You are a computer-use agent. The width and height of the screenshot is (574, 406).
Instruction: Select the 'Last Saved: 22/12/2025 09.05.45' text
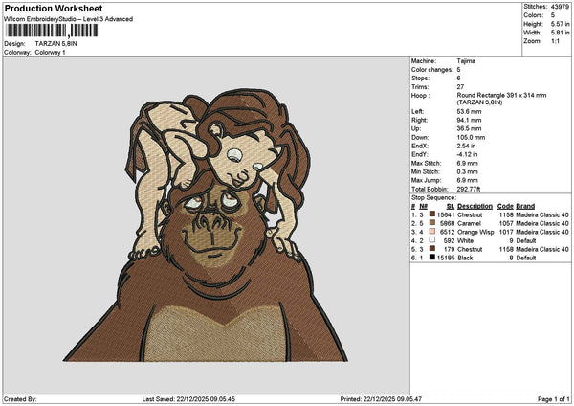(188, 399)
